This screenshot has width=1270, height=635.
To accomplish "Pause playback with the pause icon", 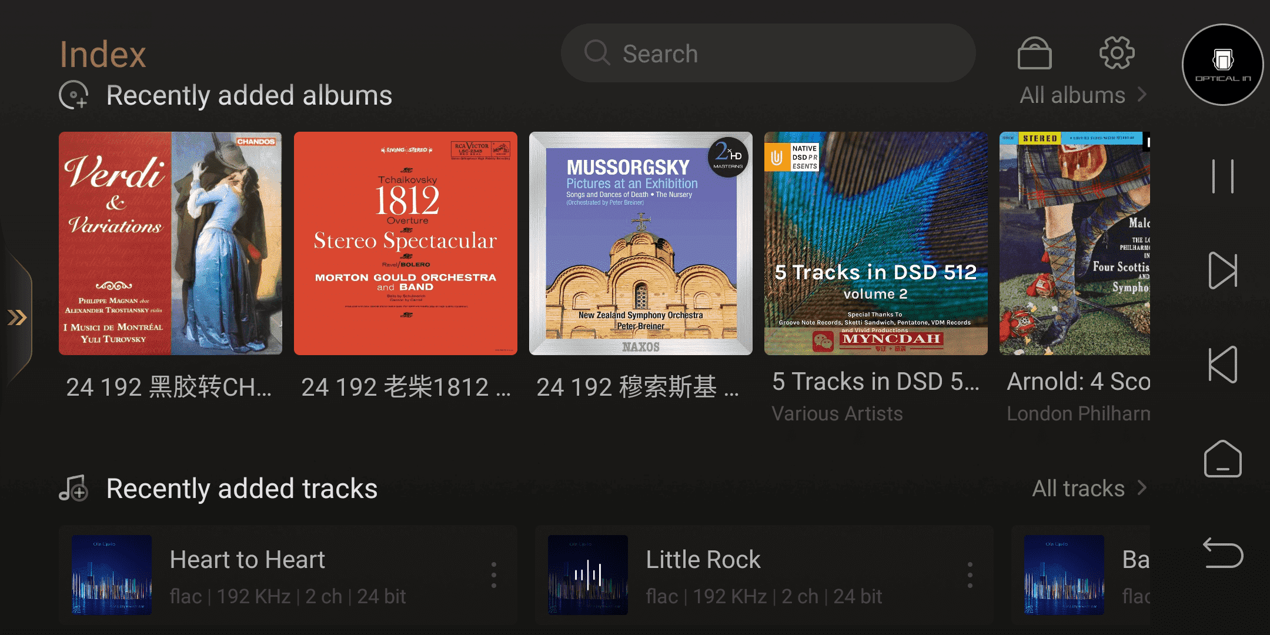I will 1223,176.
